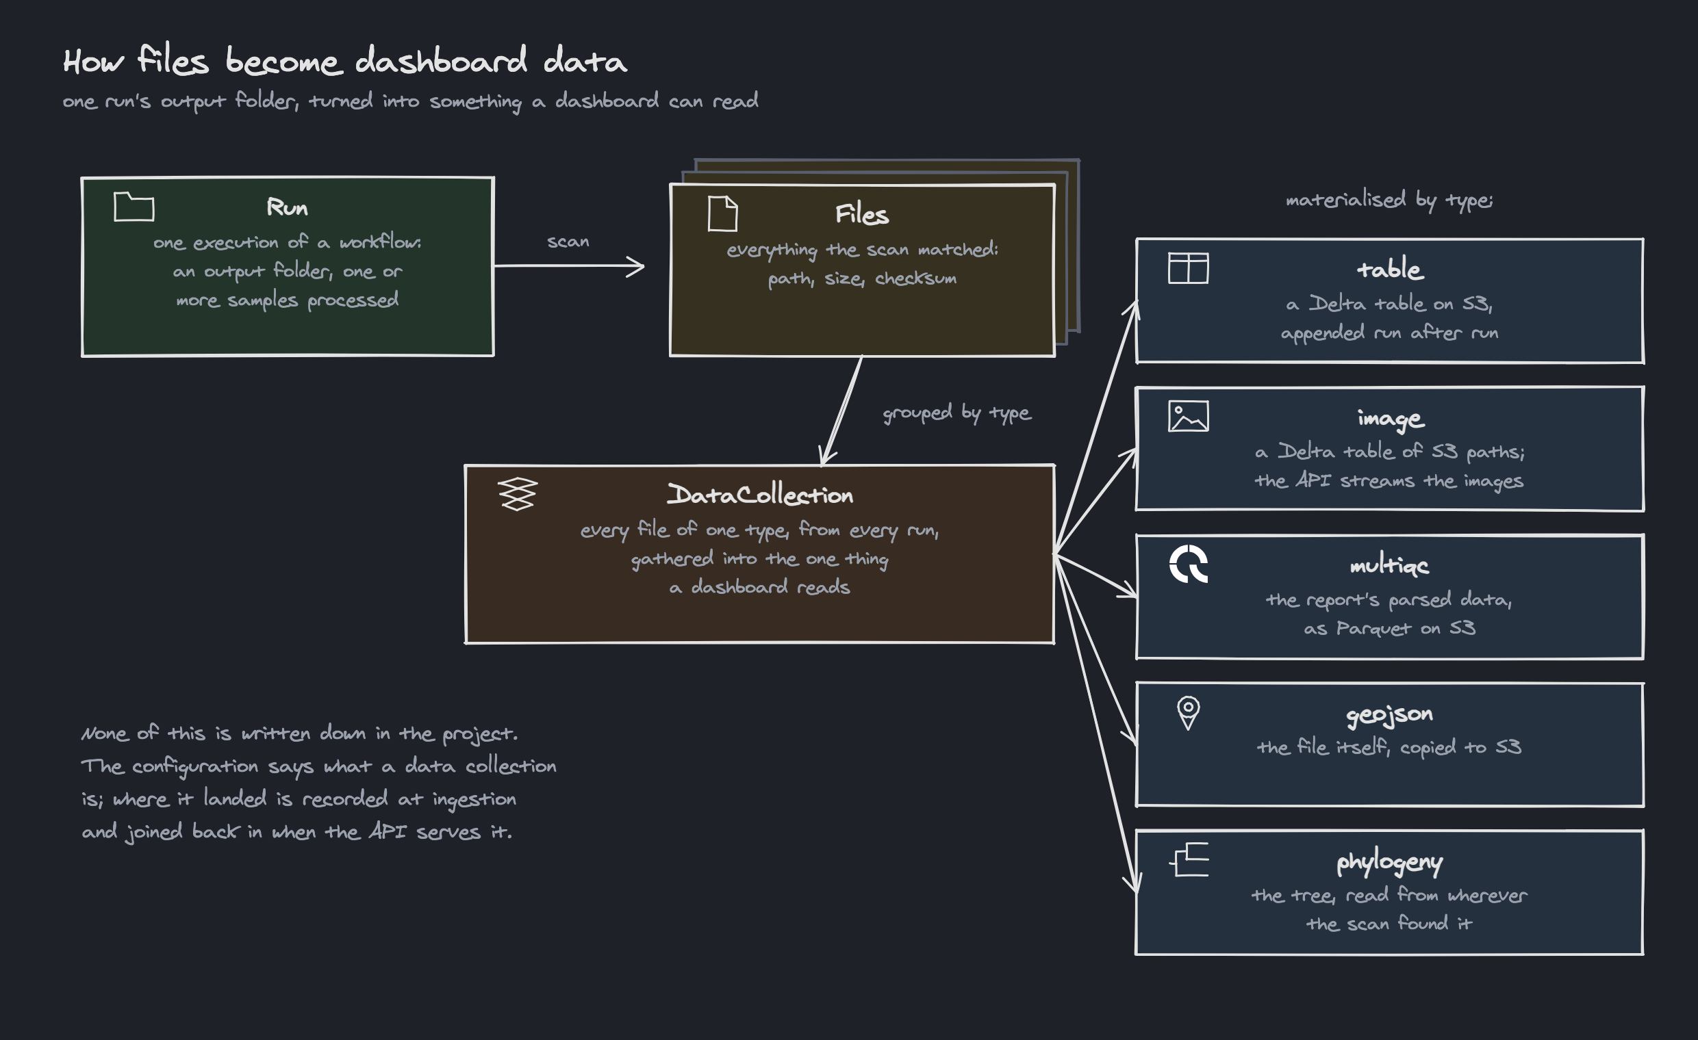Click 'a Delta table on S3,' text
This screenshot has height=1040, width=1698.
[1389, 304]
